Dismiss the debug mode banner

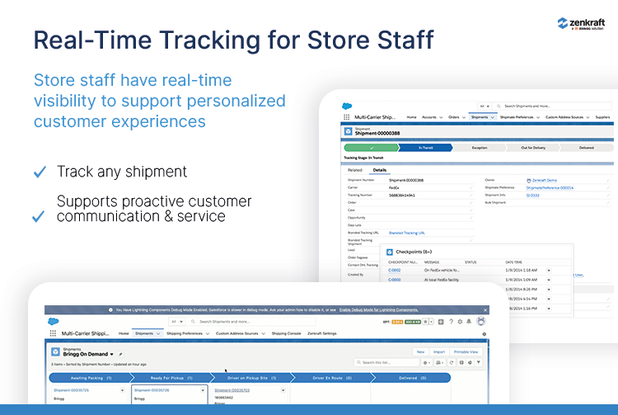pos(485,309)
